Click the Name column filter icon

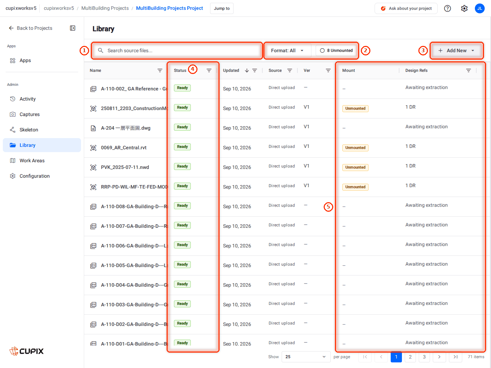click(x=160, y=70)
